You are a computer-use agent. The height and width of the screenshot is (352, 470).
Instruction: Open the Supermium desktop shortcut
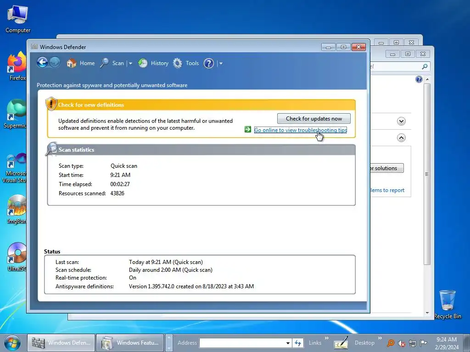click(x=15, y=114)
